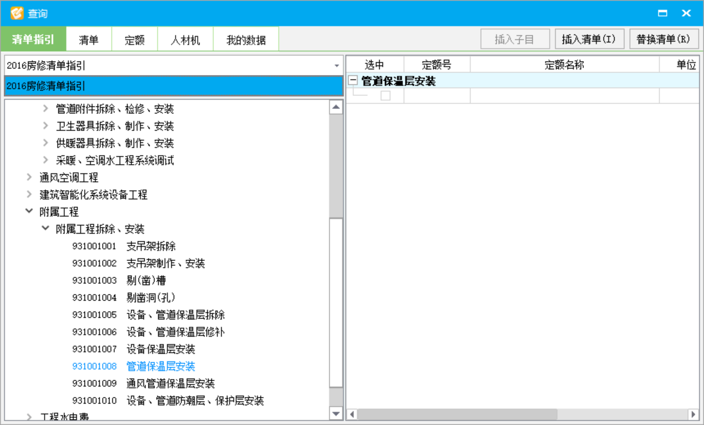Select 931001005 设备、管道保温层拆除

tap(148, 315)
